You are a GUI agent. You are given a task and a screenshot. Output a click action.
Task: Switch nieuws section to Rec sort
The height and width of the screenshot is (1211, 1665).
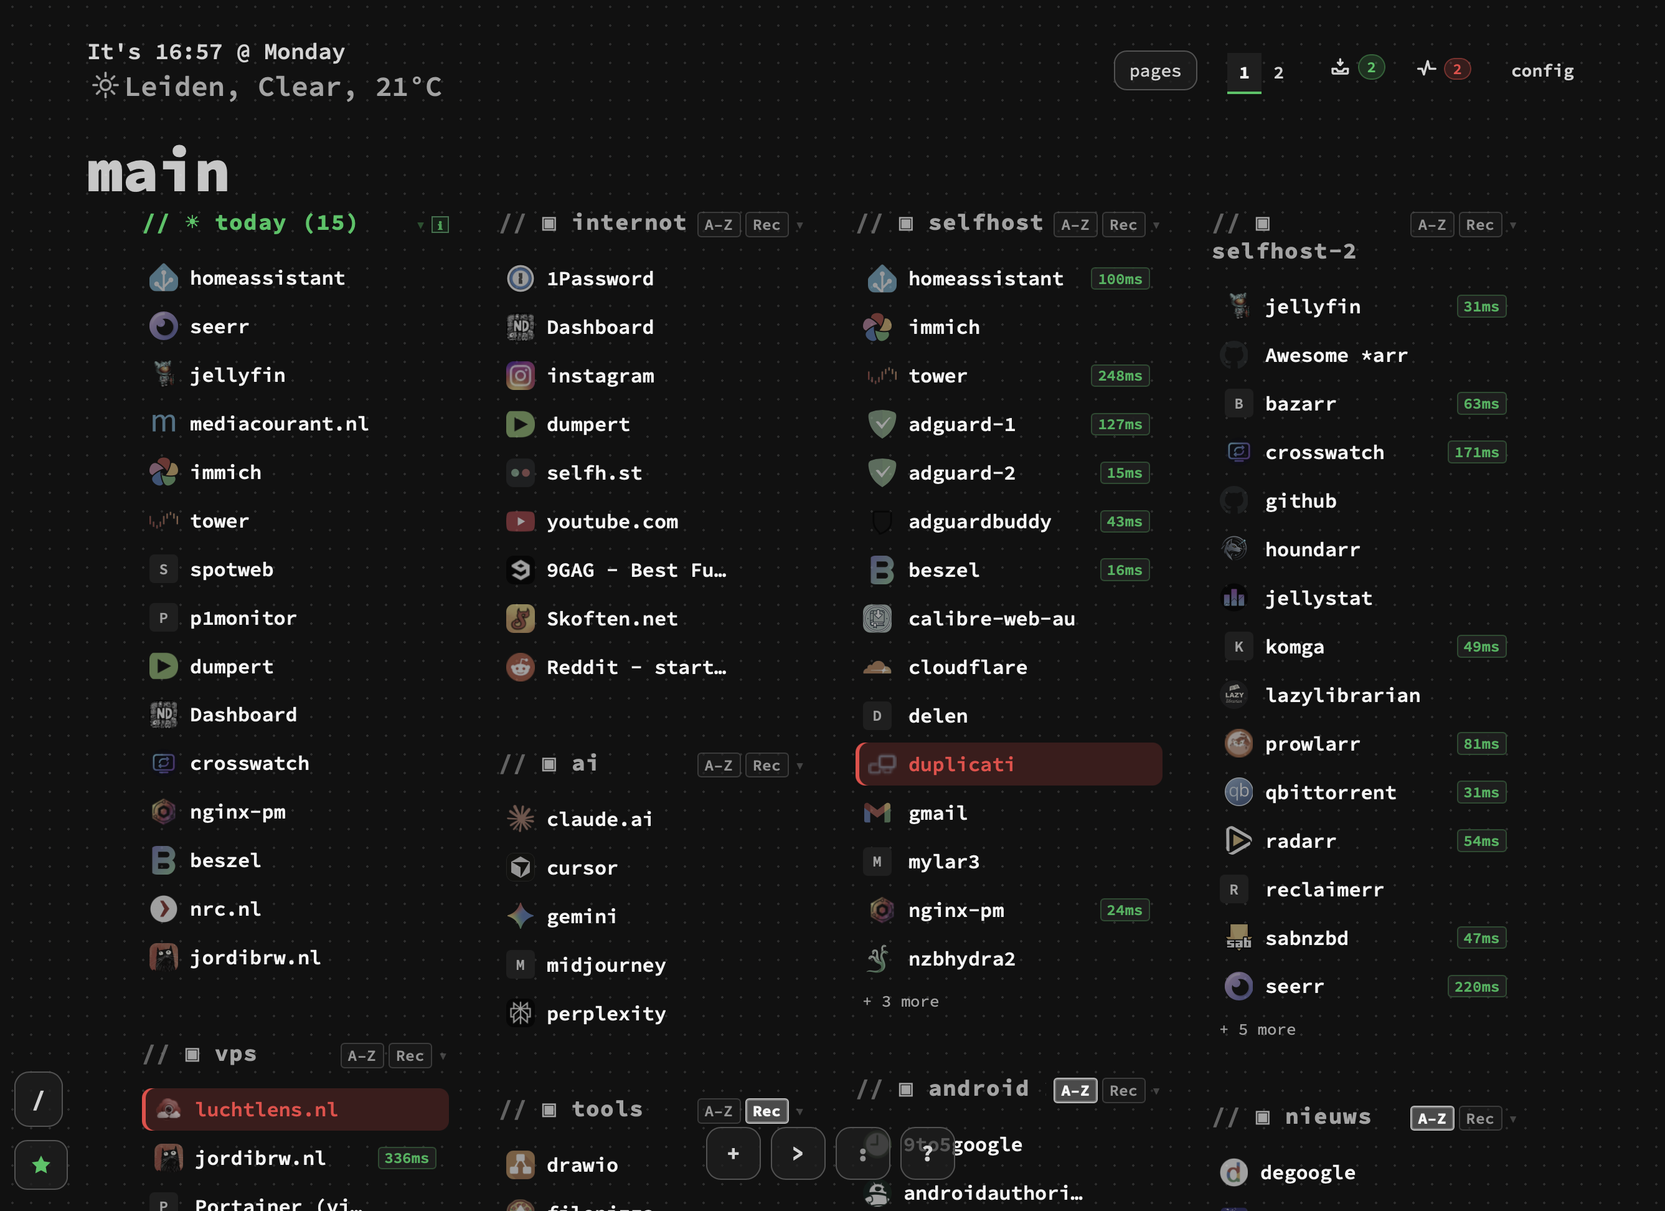coord(1480,1118)
